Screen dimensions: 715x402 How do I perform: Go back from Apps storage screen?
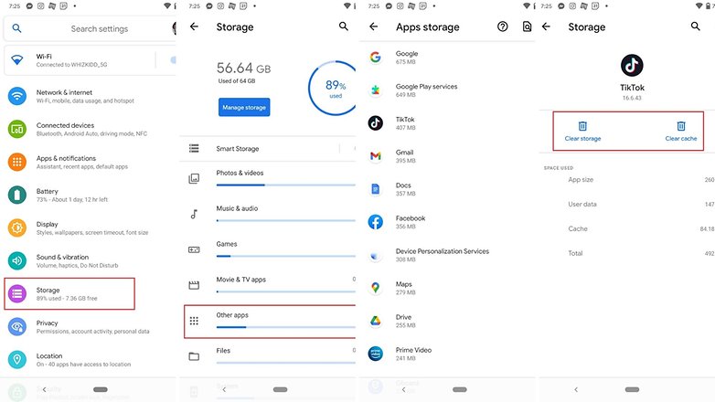[374, 26]
